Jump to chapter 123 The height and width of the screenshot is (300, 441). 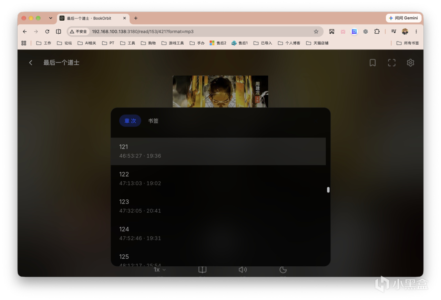pyautogui.click(x=218, y=206)
